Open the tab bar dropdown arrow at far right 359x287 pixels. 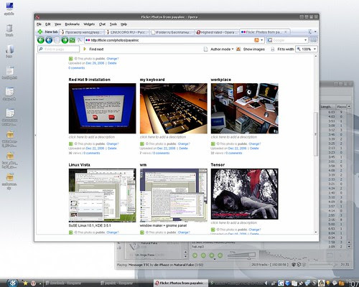point(315,32)
